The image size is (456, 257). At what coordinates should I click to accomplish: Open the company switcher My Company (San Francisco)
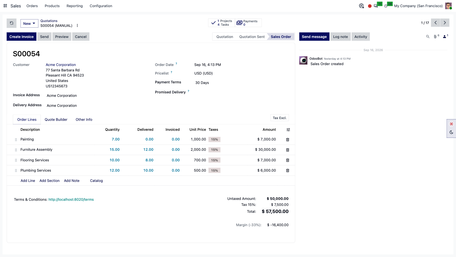coord(418,6)
